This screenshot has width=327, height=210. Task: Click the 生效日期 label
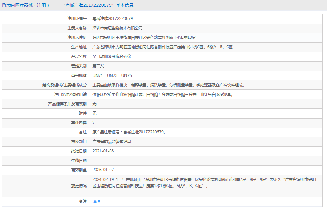coord(79,161)
